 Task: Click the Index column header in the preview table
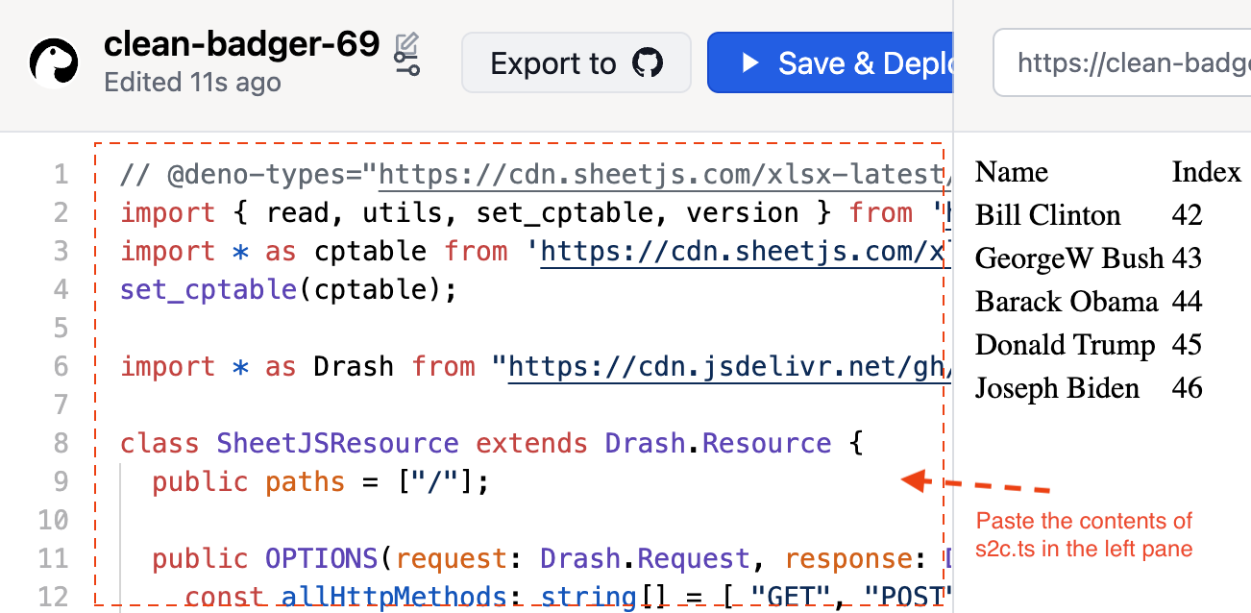[x=1205, y=171]
